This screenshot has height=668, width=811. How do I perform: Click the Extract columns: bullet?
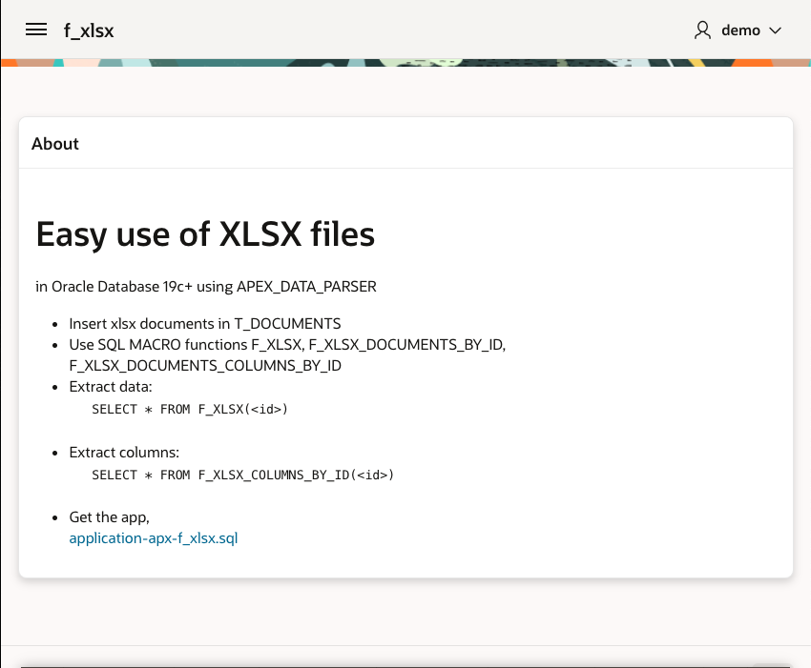(124, 453)
